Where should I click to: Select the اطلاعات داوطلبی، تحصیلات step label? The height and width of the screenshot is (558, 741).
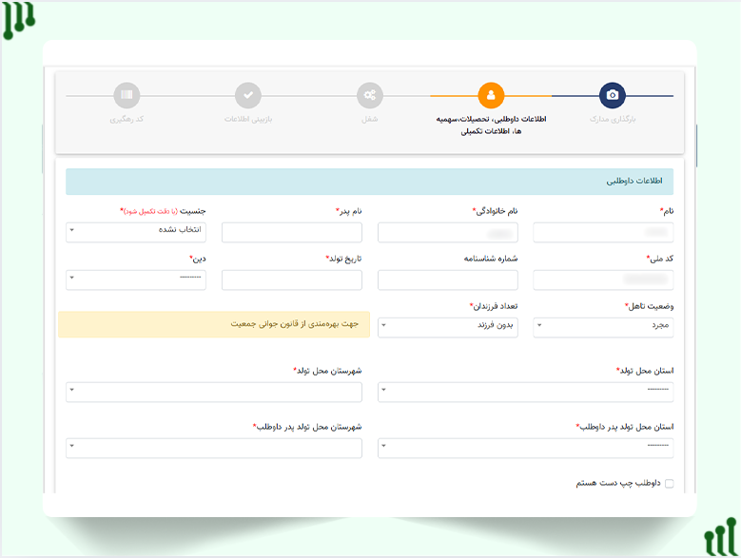(x=491, y=125)
